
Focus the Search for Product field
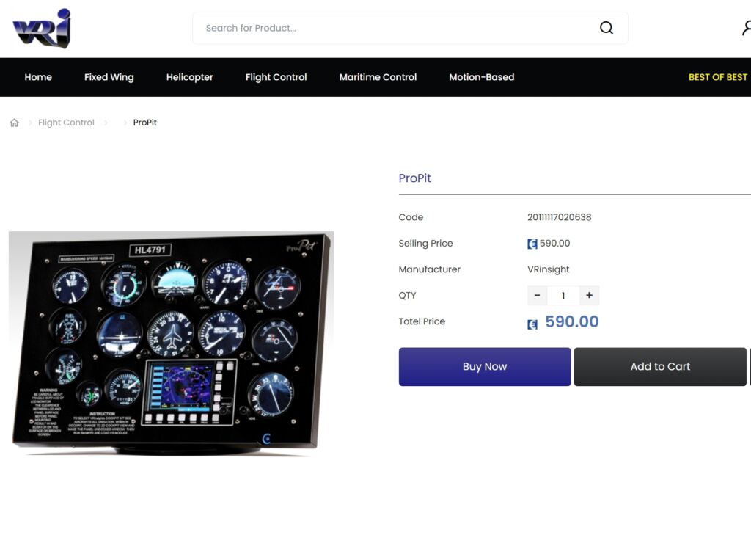(396, 28)
